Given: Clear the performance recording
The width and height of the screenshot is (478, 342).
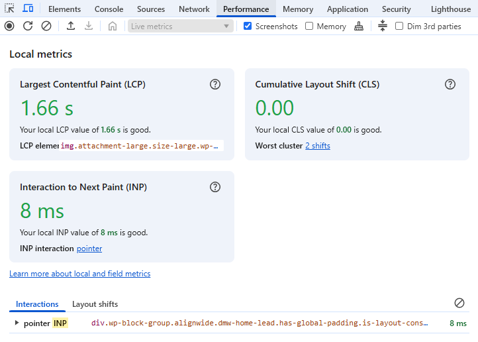Looking at the screenshot, I should (46, 27).
